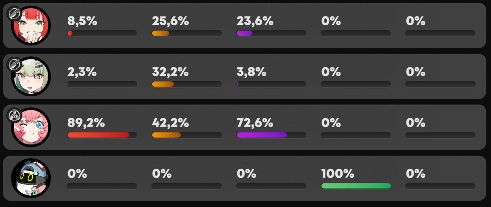The image size is (491, 207).
Task: Click the orange 42,2% progress bar
Action: click(x=187, y=135)
